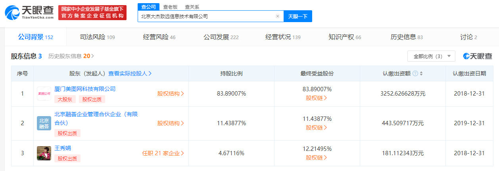Select the 公司发展 222 tab

[x=221, y=37]
